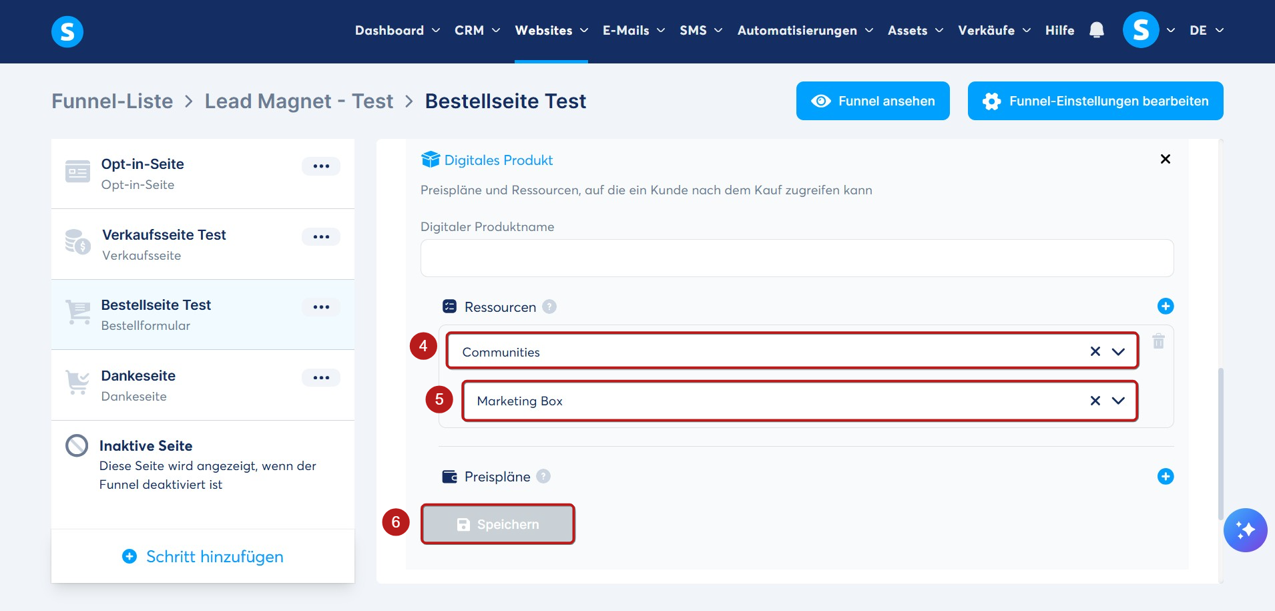Click the Speichern button

(497, 524)
